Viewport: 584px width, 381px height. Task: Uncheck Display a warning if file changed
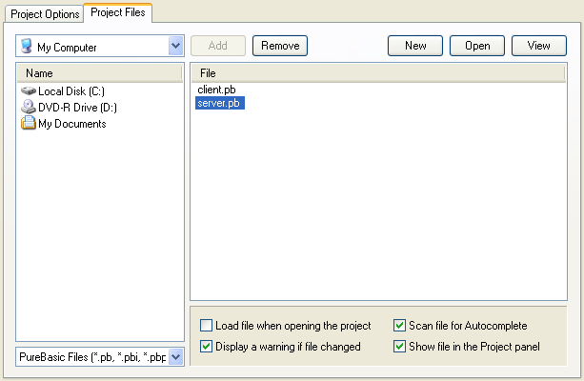coord(207,347)
